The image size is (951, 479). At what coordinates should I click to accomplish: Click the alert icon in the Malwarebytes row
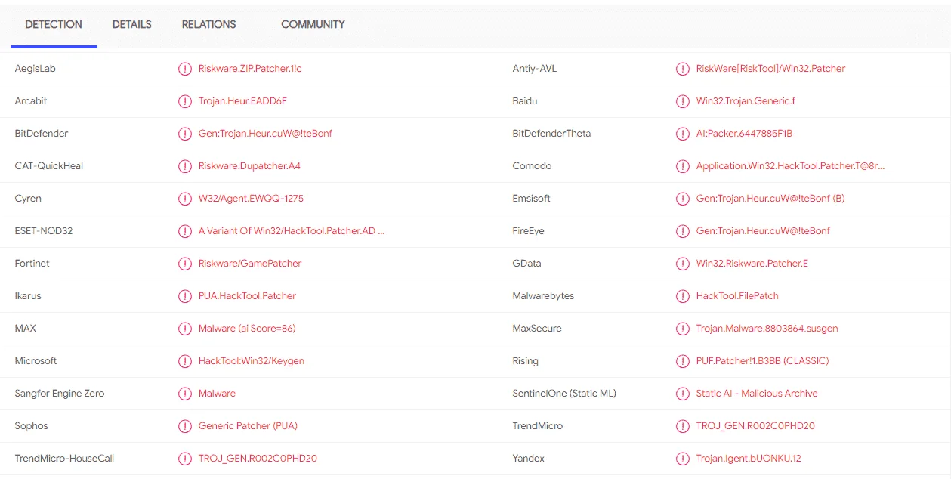point(683,296)
